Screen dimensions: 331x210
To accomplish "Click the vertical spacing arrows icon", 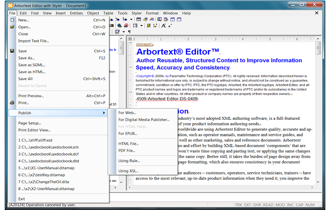I will point(135,25).
